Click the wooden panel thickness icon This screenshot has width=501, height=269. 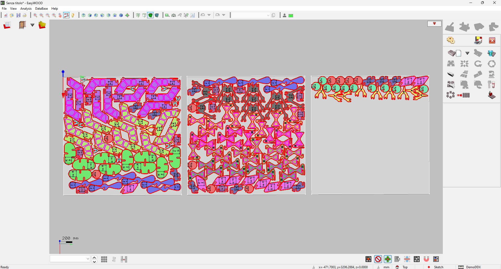[22, 25]
